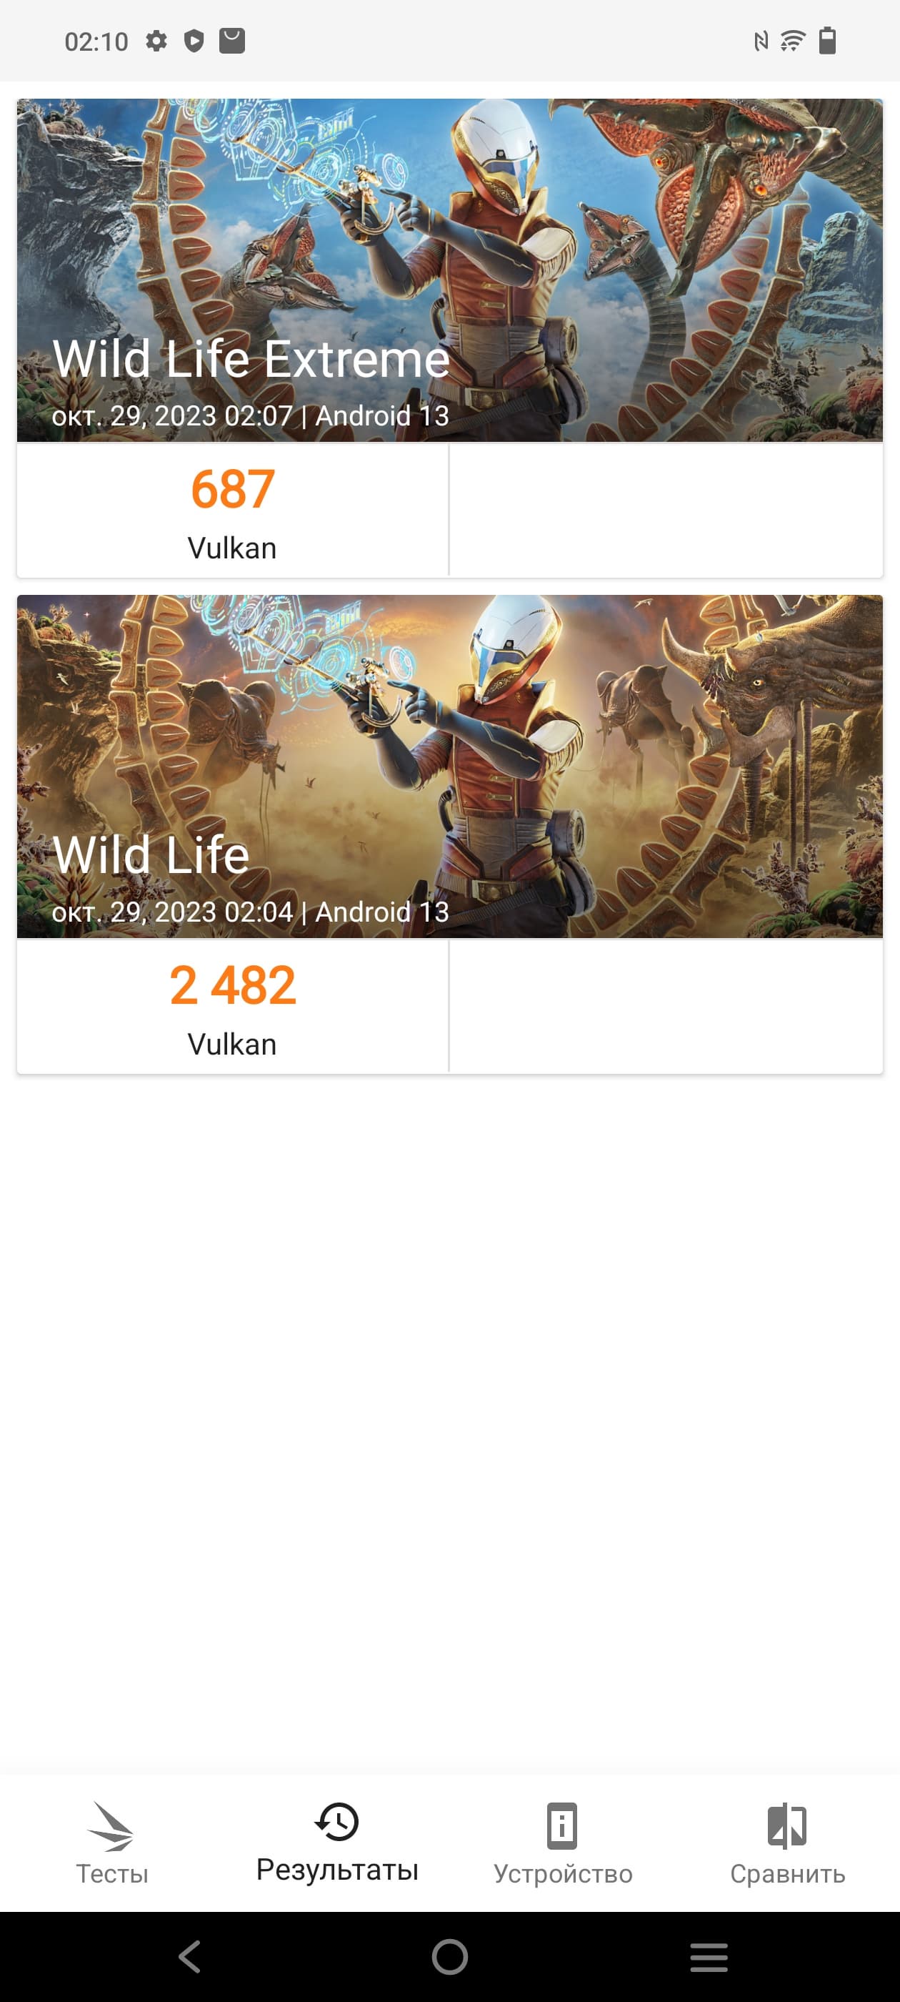Open the Тесты tab icon
The width and height of the screenshot is (900, 2002).
point(112,1825)
